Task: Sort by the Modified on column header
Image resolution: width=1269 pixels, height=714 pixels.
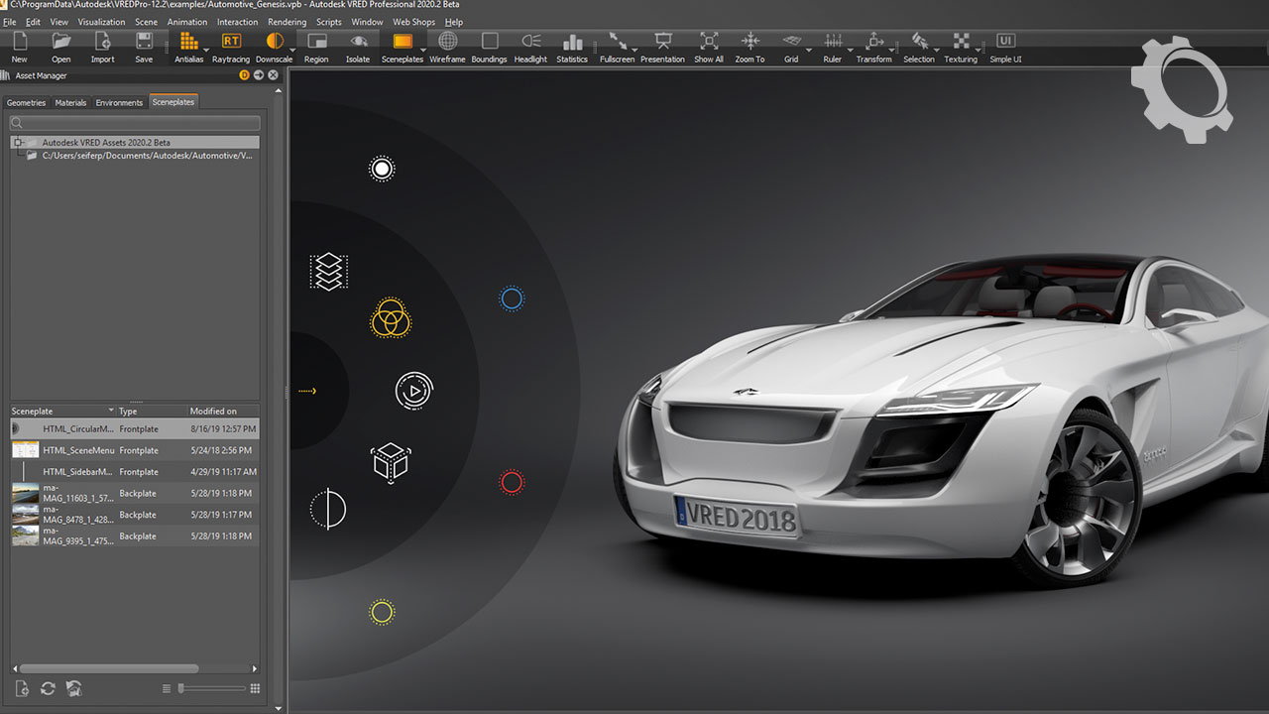Action: tap(213, 411)
